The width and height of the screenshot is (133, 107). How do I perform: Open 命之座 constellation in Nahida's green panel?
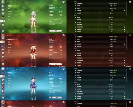(10, 14)
